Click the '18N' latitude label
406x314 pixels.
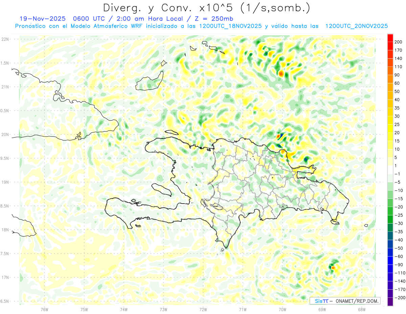pos(5,230)
